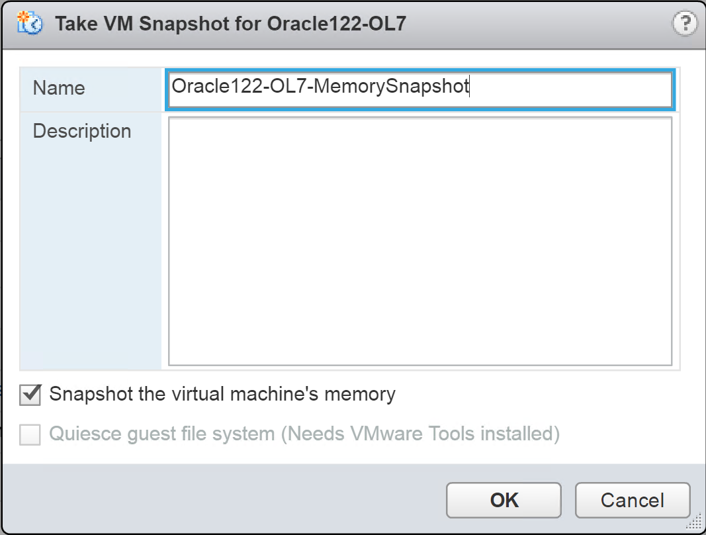Place cursor after "MemorySnapshot" in Name field
Image resolution: width=706 pixels, height=535 pixels.
click(469, 87)
